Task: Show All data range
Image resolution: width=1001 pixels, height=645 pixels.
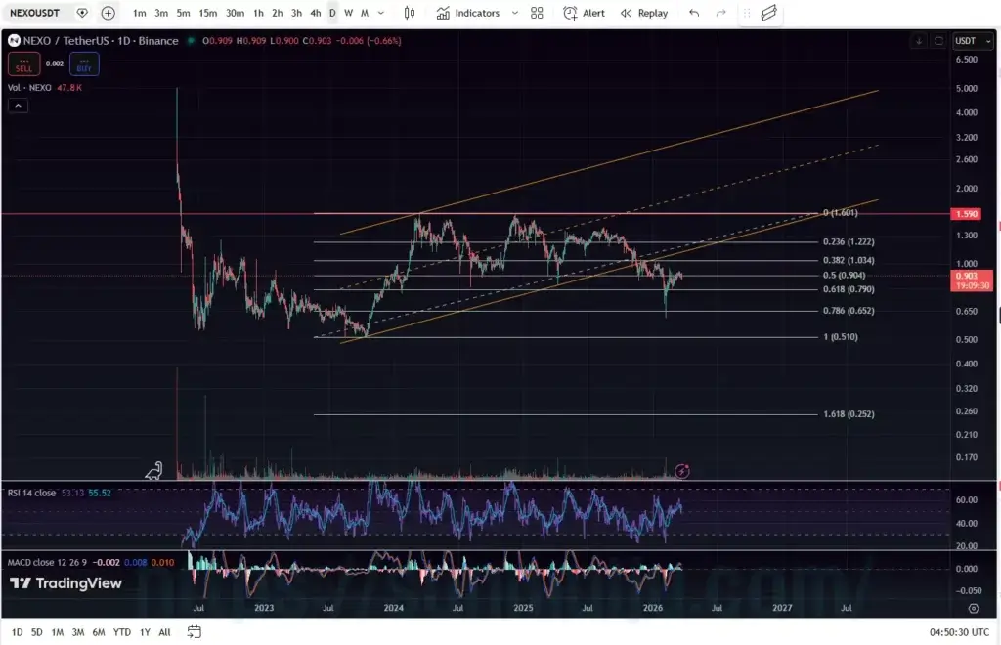Action: tap(164, 632)
